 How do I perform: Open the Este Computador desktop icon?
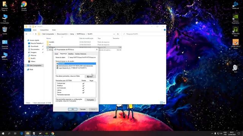tap(5, 19)
